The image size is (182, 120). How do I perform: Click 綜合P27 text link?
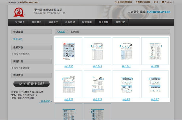coord(69,100)
